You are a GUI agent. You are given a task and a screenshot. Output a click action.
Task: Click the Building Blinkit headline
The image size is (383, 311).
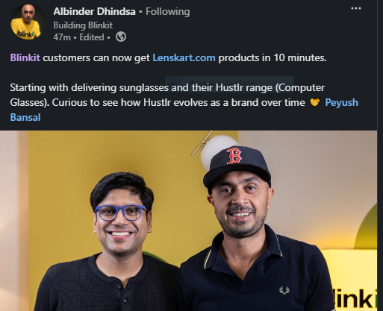(x=83, y=25)
